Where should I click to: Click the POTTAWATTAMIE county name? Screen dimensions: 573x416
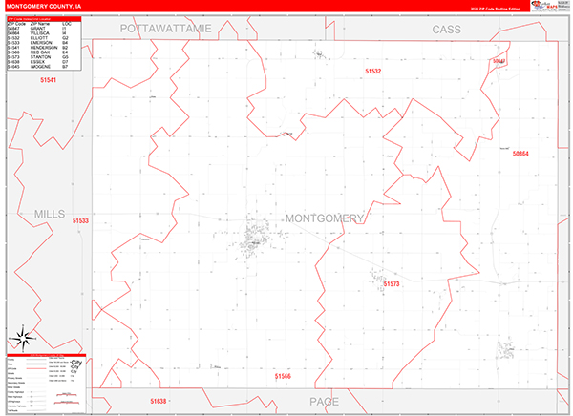coord(166,29)
